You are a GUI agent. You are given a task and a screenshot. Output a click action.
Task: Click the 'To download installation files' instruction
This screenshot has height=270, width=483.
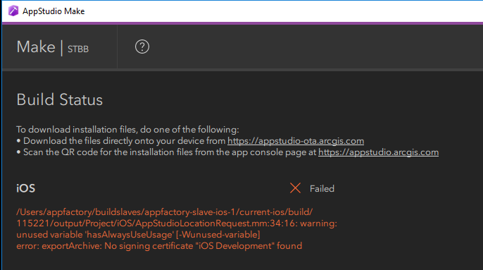coord(128,130)
